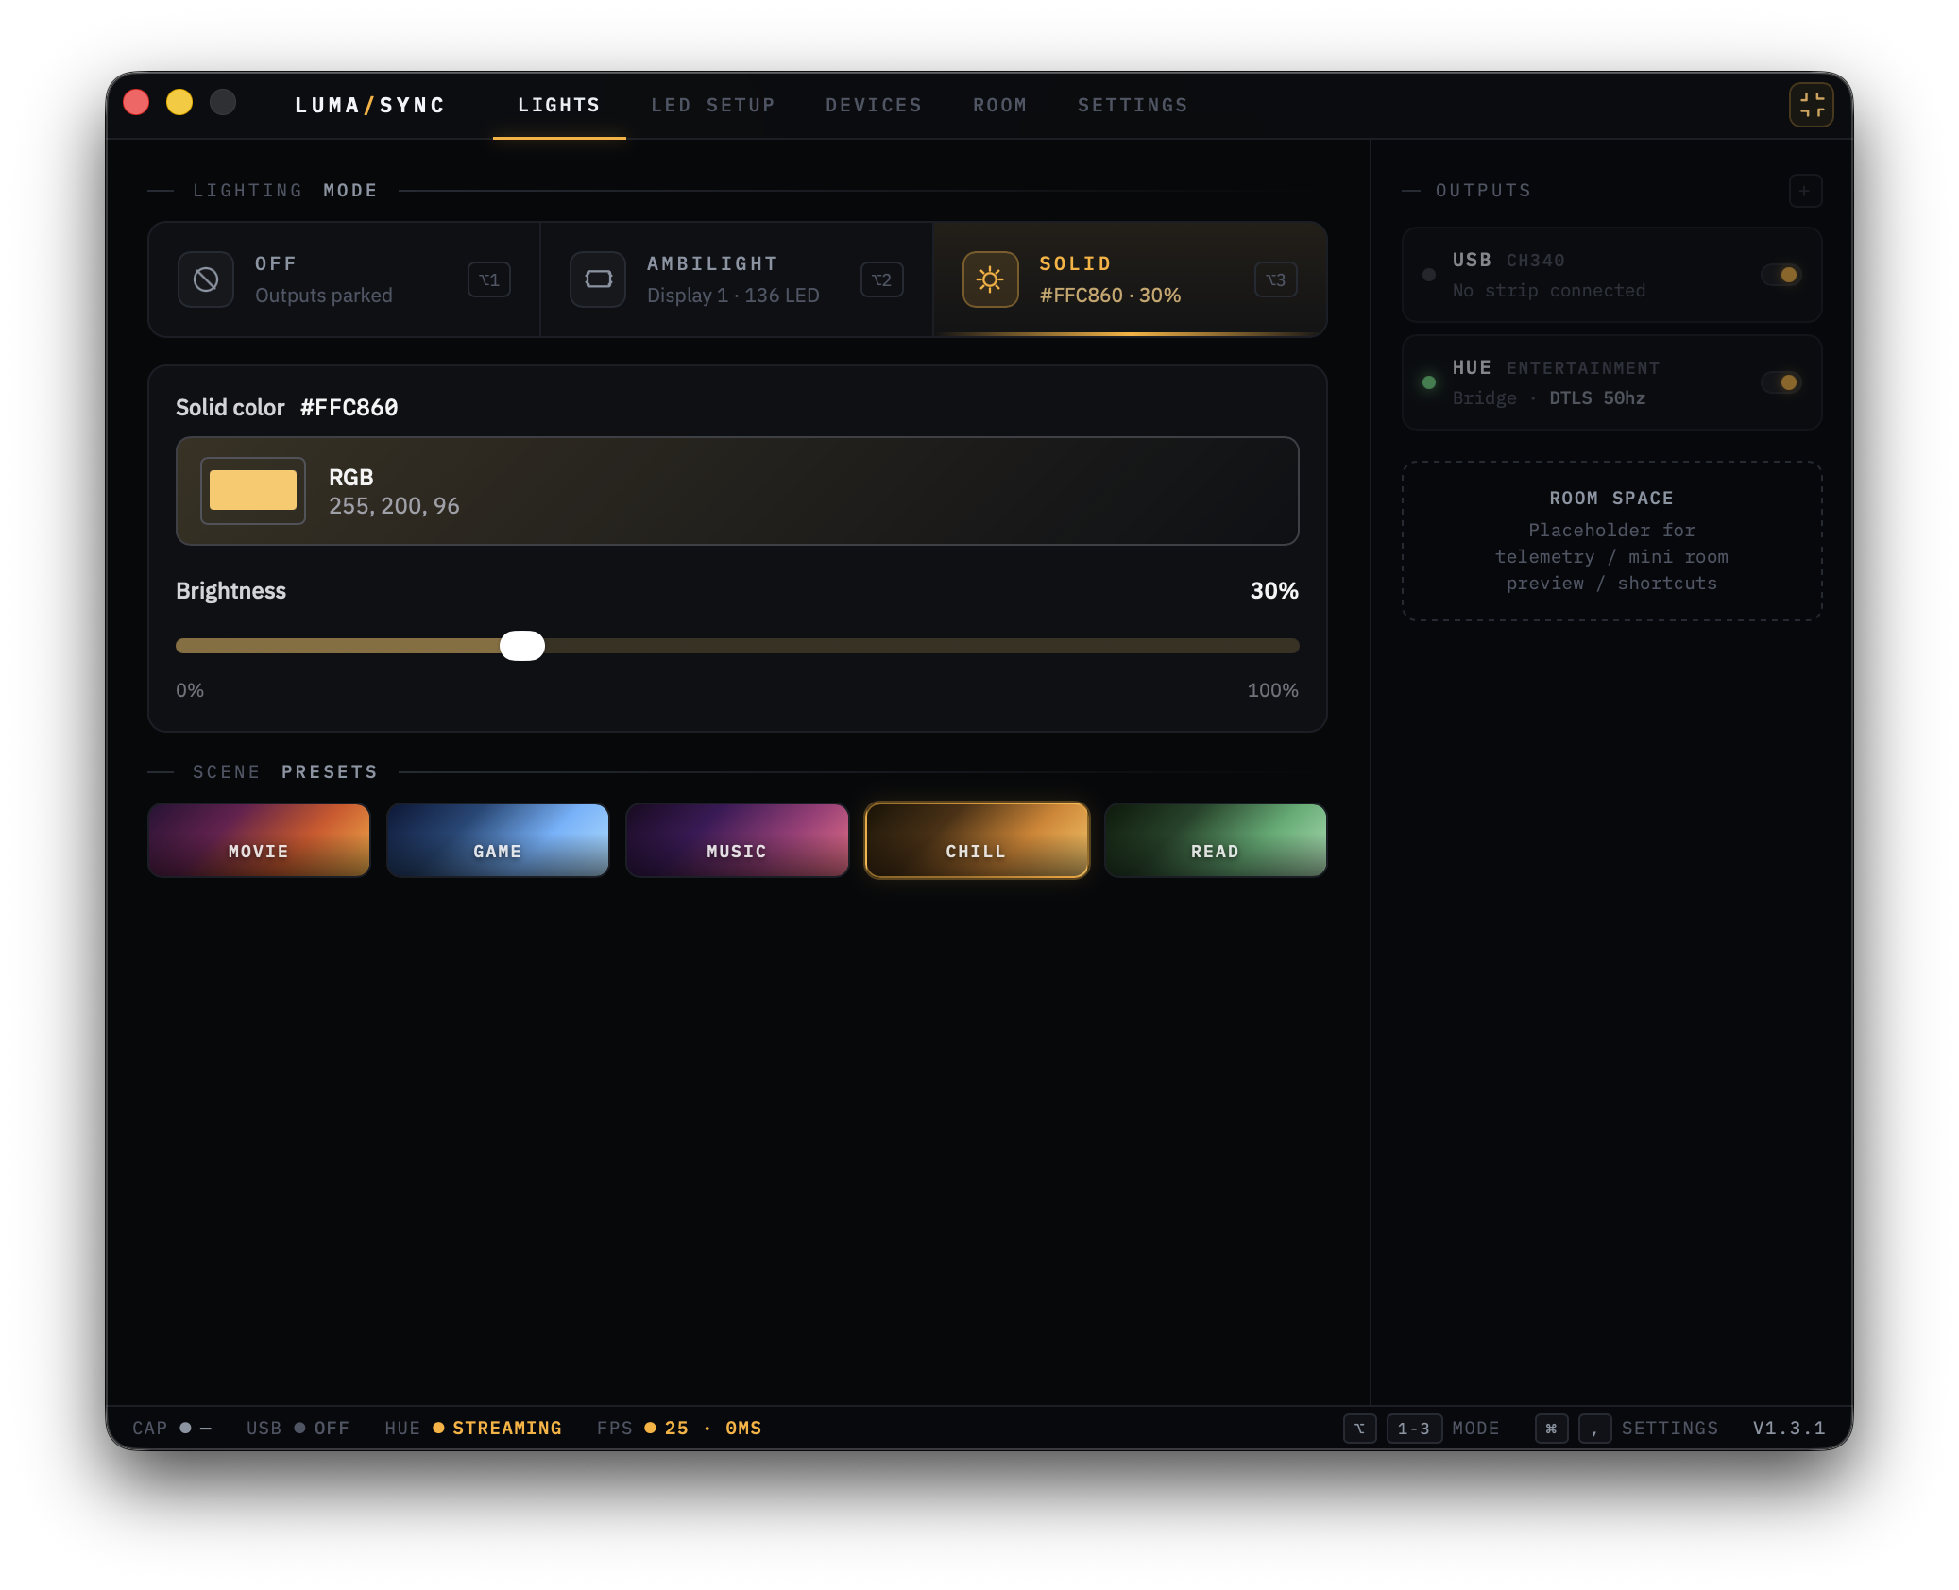Open the Devices tab
The height and width of the screenshot is (1590, 1959).
point(874,105)
